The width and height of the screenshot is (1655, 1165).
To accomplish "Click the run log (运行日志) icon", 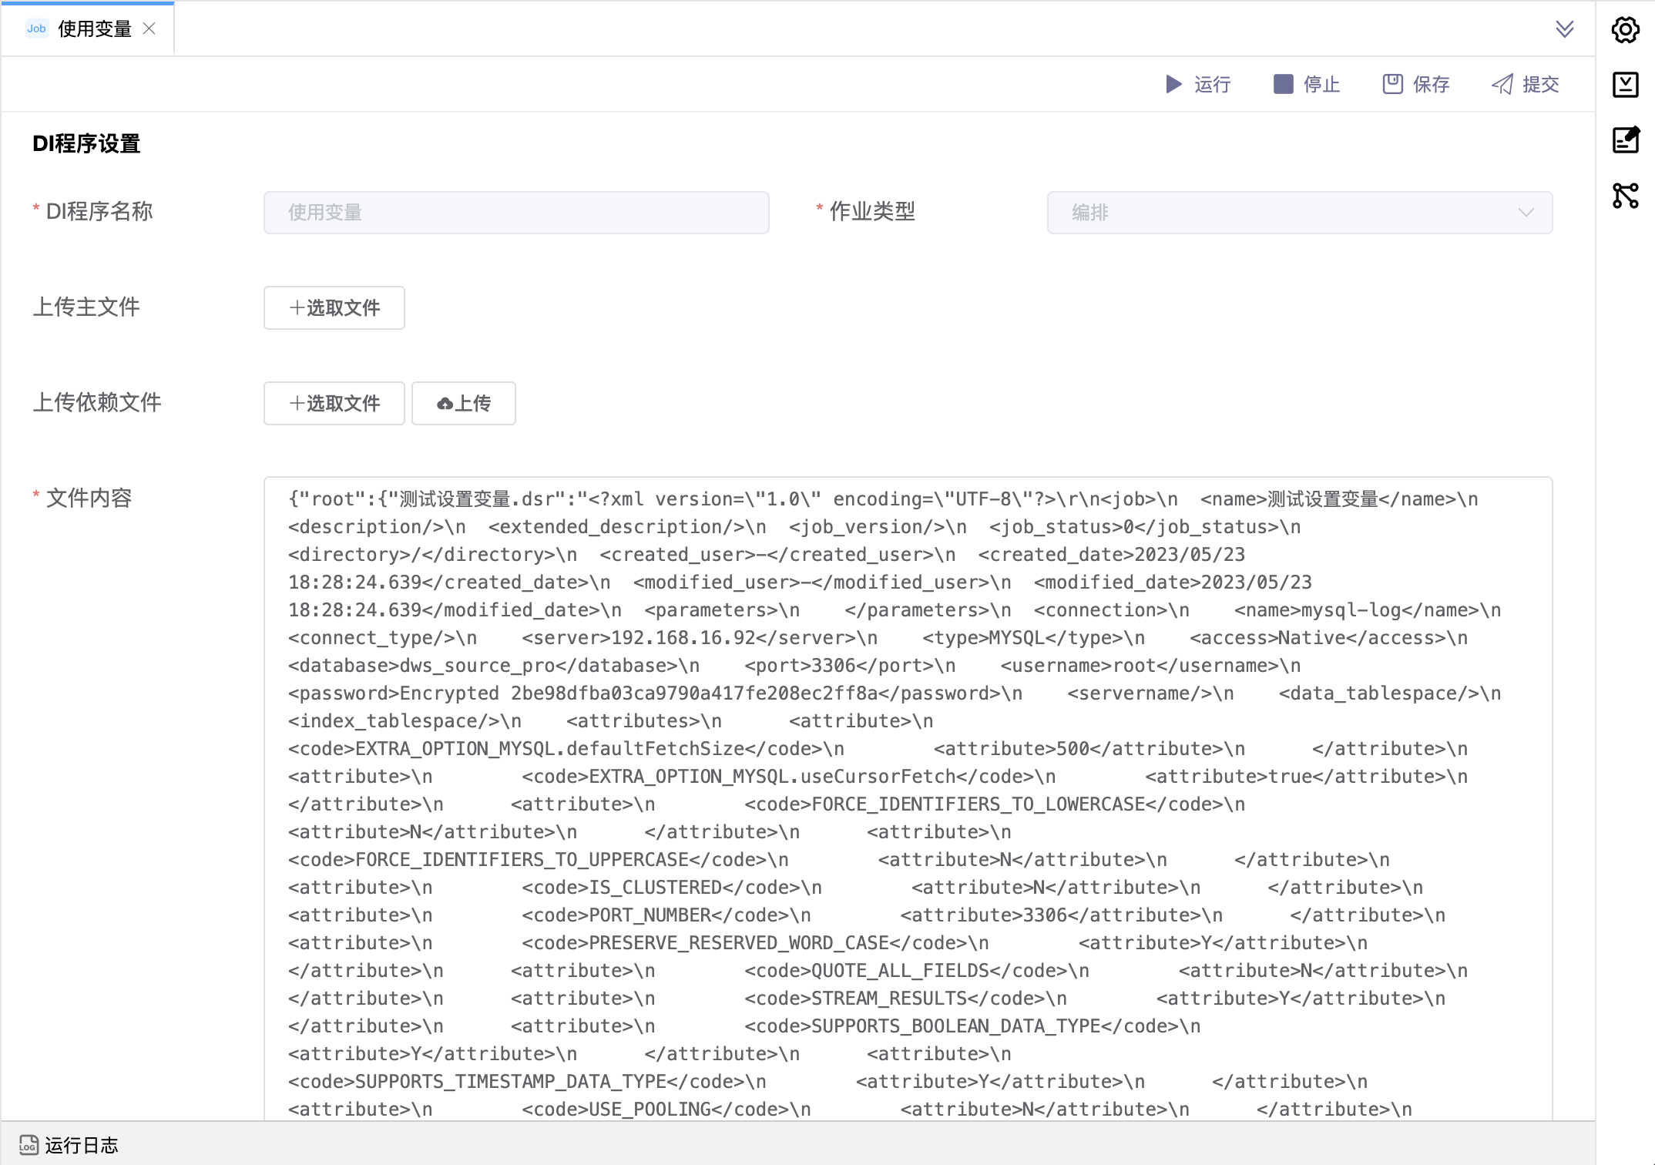I will pyautogui.click(x=29, y=1145).
